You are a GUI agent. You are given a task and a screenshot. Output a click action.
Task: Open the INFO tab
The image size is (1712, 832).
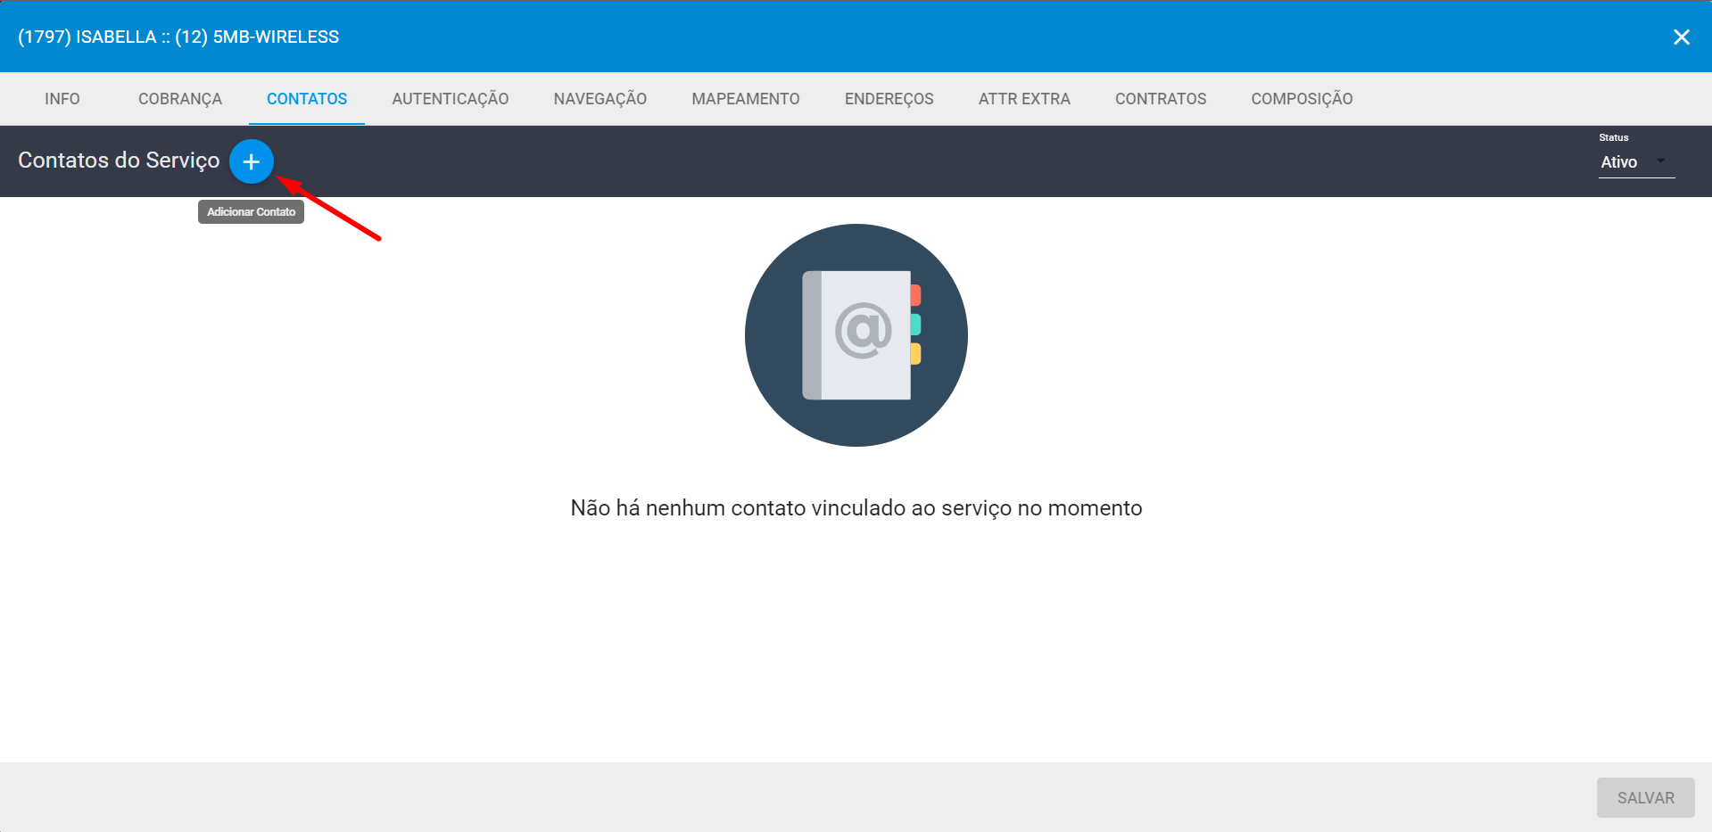pos(62,99)
